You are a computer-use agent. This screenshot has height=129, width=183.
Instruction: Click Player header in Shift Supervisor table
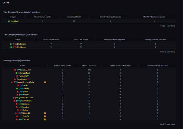coord(22,65)
